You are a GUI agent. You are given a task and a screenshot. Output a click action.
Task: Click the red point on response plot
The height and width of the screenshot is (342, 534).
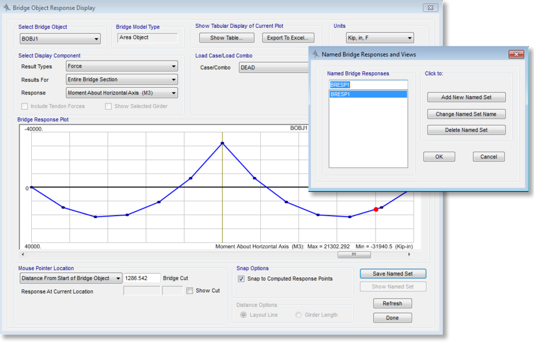coord(376,210)
